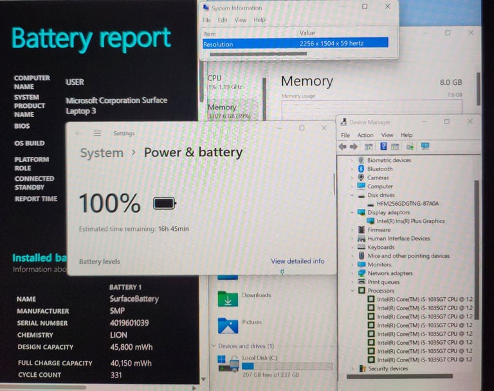Click System breadcrumb in Settings
Screen dimensions: 494x391
click(102, 153)
